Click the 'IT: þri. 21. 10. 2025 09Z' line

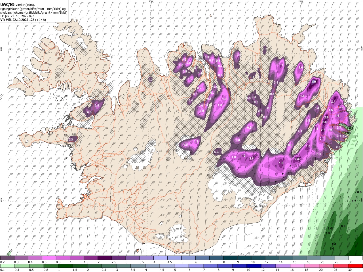coord(17,16)
